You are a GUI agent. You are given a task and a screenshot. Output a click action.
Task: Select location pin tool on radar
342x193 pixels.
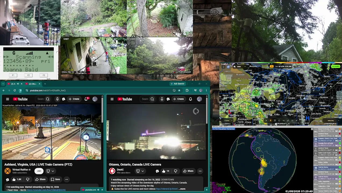click(270, 121)
